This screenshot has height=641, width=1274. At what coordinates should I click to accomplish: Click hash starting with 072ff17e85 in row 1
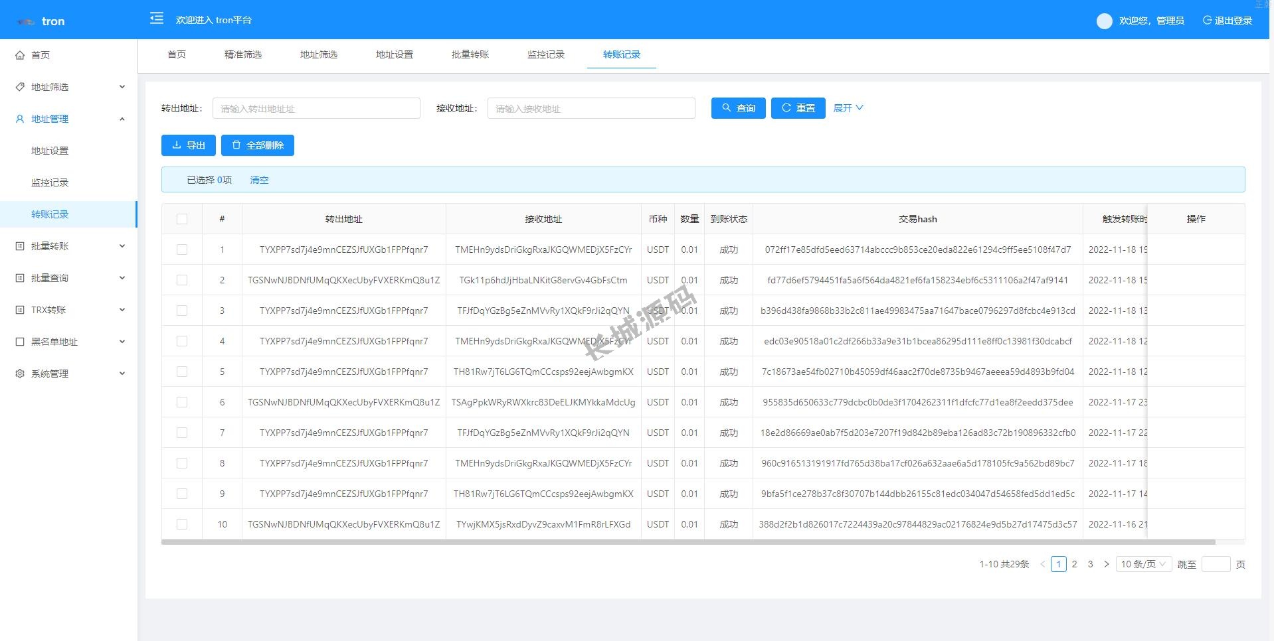918,249
